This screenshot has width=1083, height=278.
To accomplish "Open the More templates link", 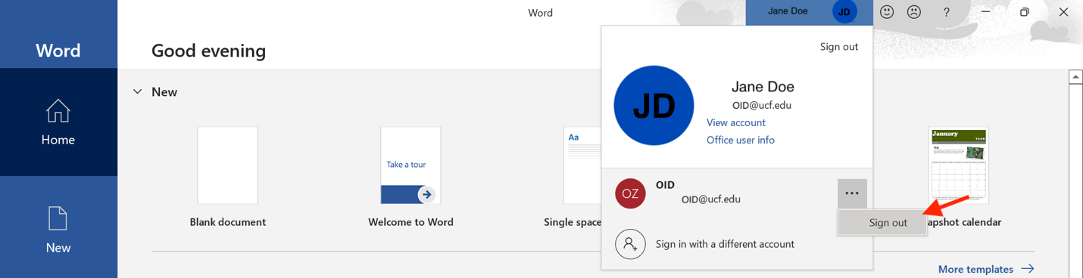I will pos(985,269).
